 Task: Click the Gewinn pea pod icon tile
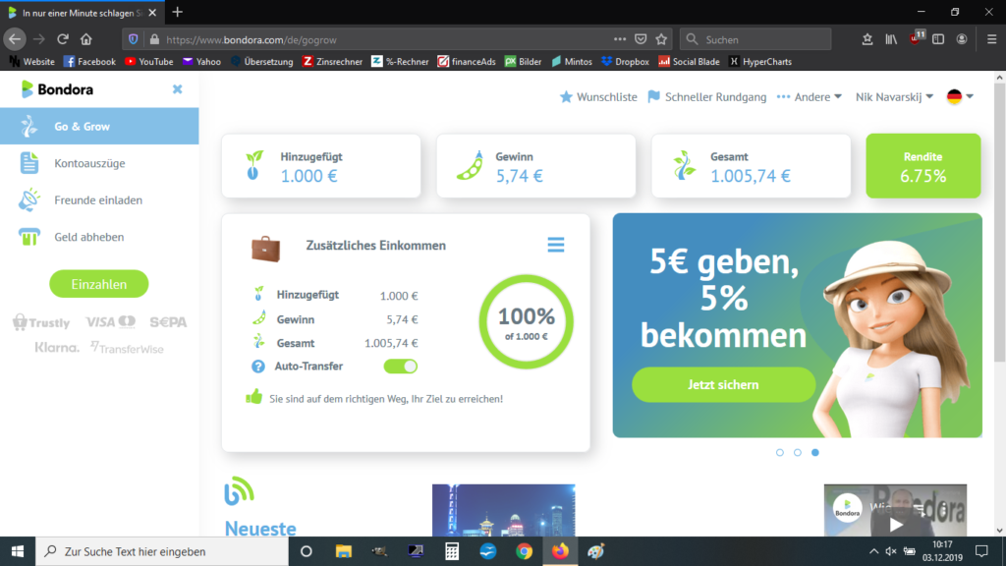[x=535, y=165]
